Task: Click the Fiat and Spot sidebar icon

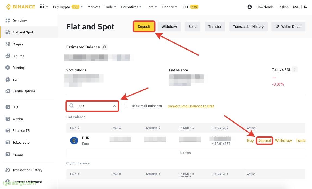Action: tap(8, 32)
